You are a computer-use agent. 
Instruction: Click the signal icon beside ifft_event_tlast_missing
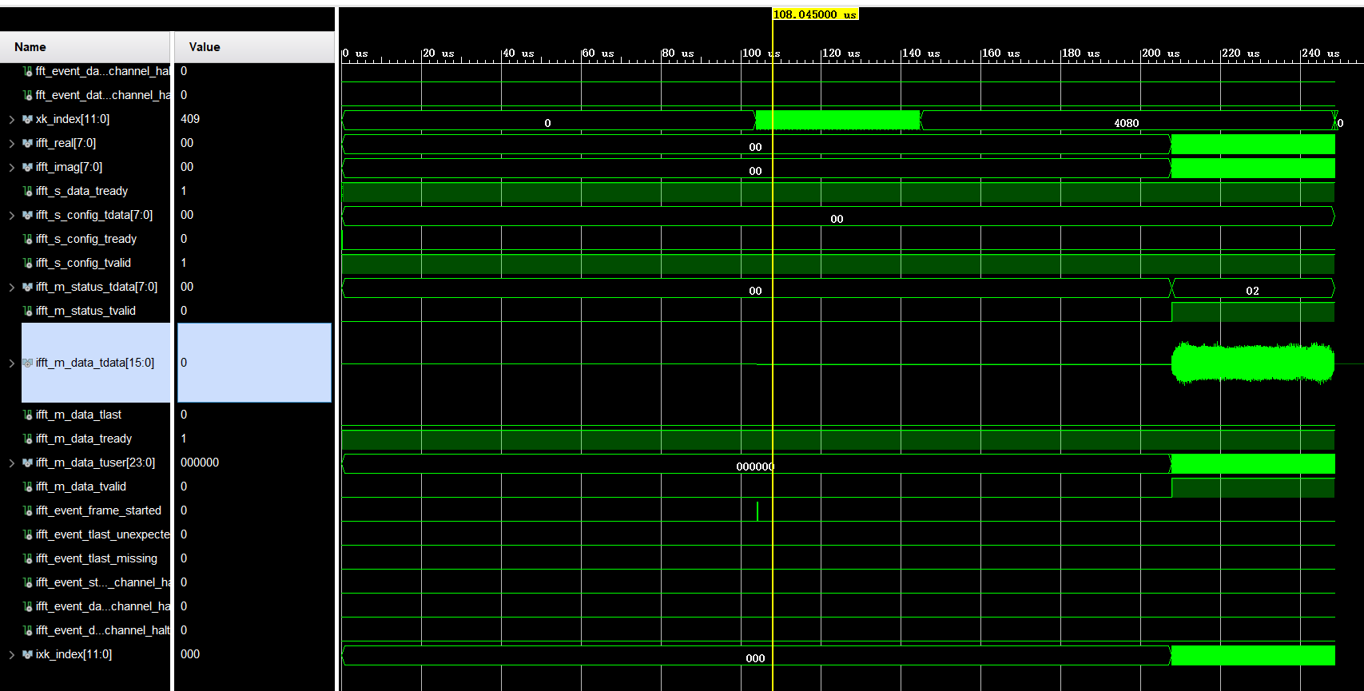tap(28, 558)
